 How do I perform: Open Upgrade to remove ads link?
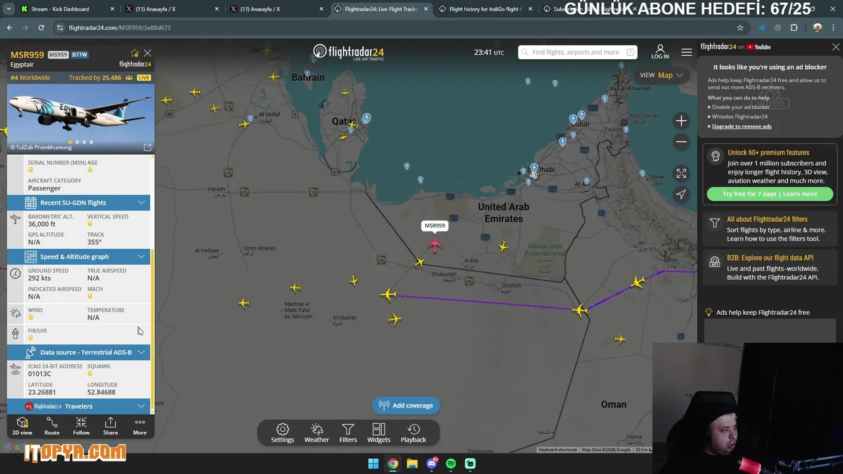tap(742, 126)
